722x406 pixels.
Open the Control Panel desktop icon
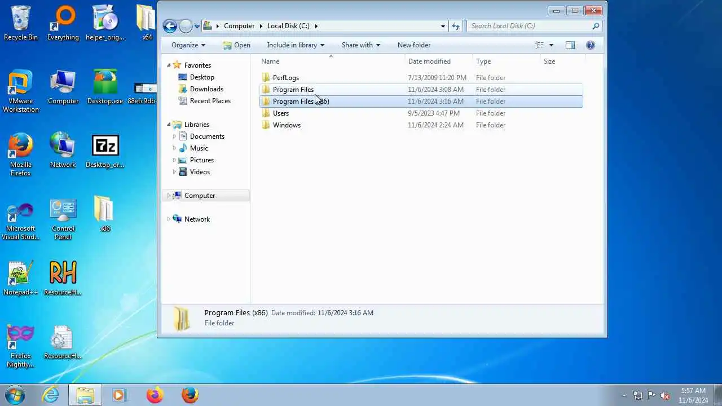[63, 220]
